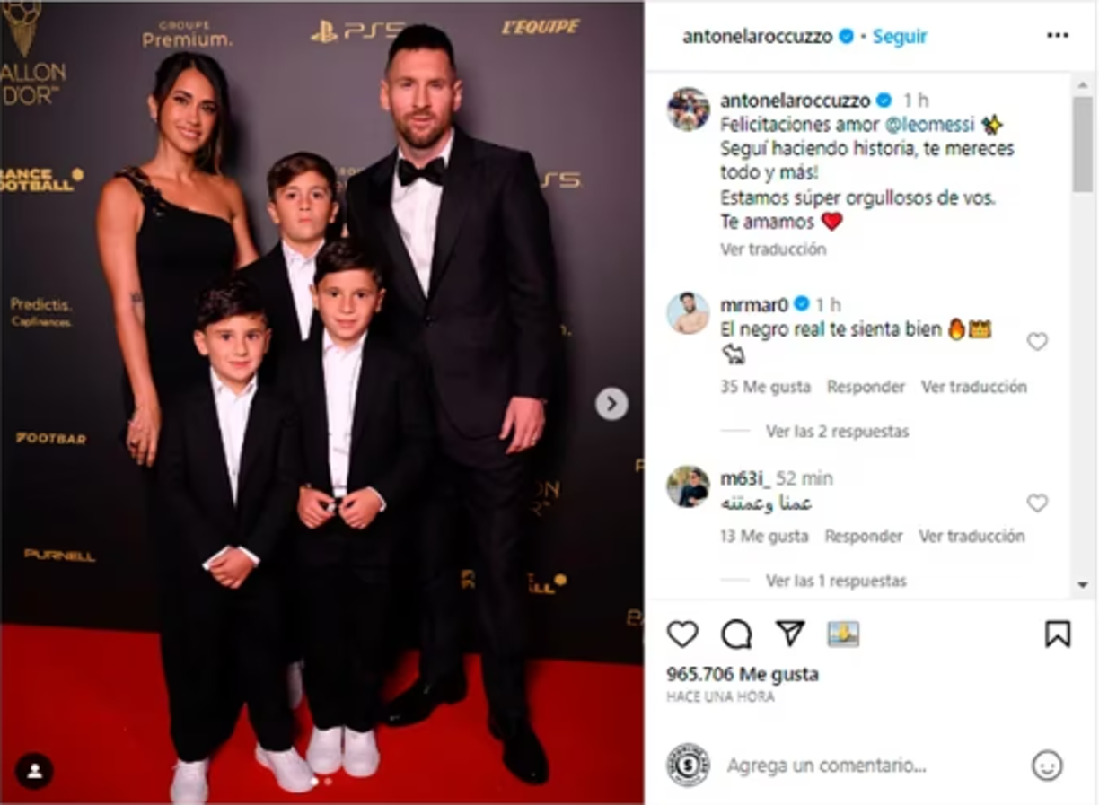Click the scrollbar down arrow in comments
Screen dimensions: 1099x805
click(1083, 584)
